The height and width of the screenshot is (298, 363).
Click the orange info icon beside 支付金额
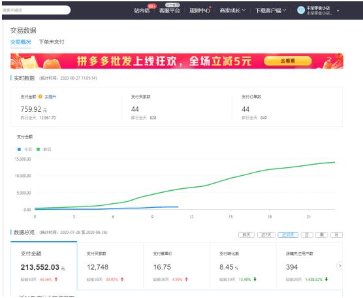(x=40, y=97)
